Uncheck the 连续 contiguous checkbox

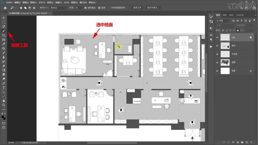(100, 8)
